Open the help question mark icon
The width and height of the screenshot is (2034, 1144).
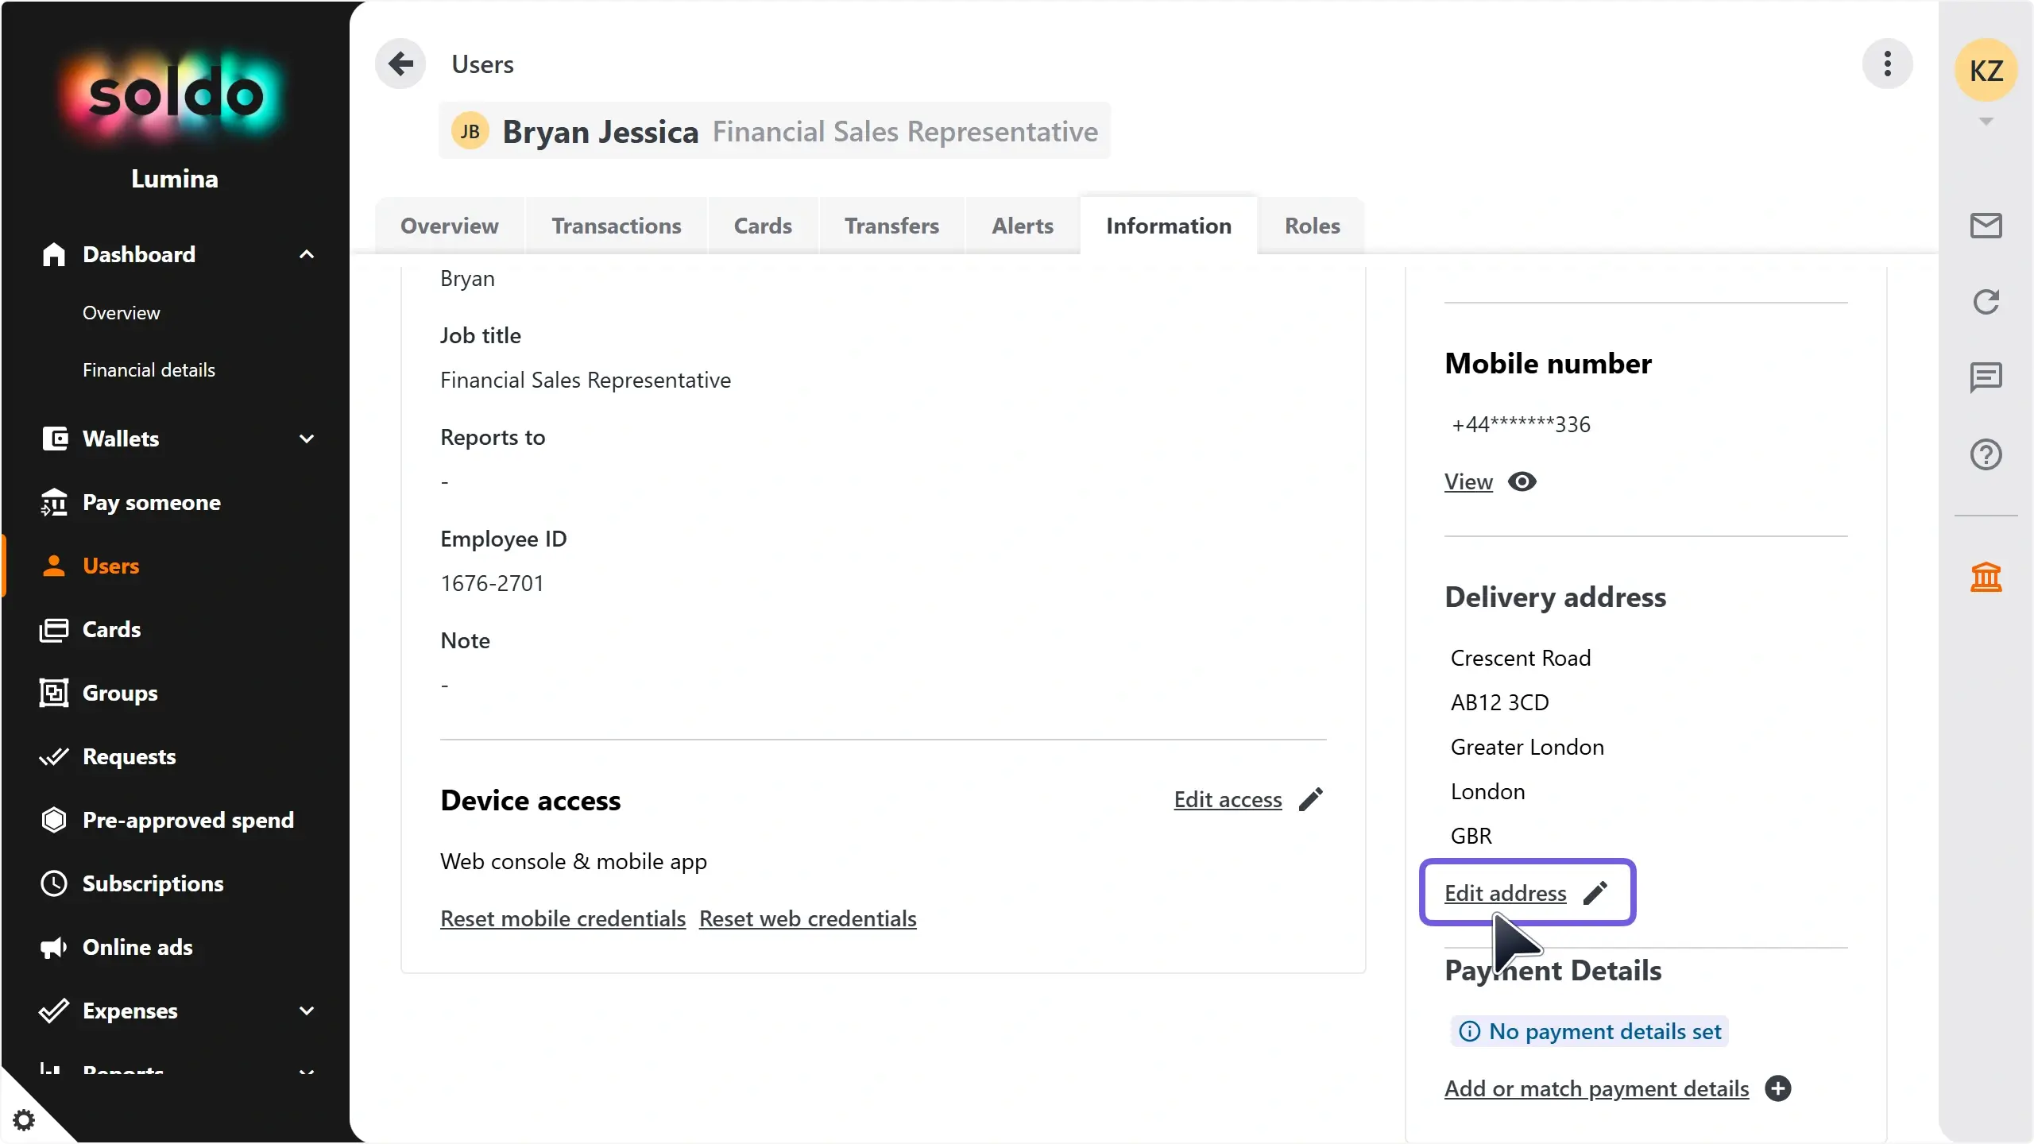coord(1986,454)
